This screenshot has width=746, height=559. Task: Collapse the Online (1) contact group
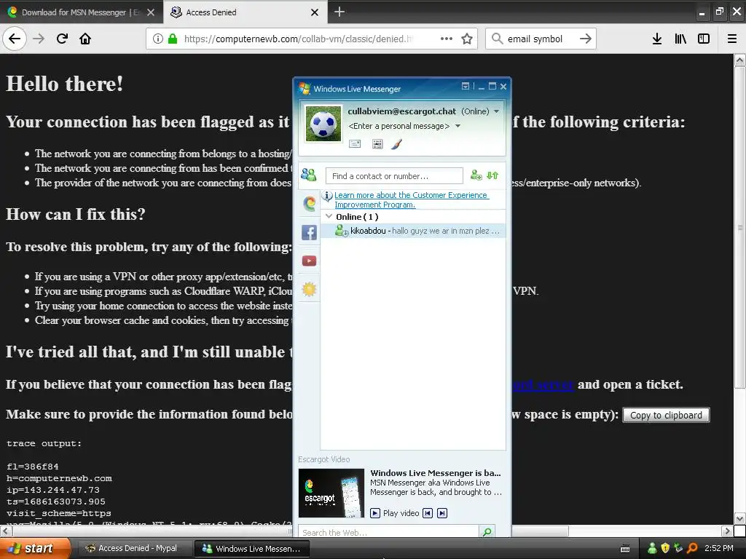pyautogui.click(x=329, y=216)
